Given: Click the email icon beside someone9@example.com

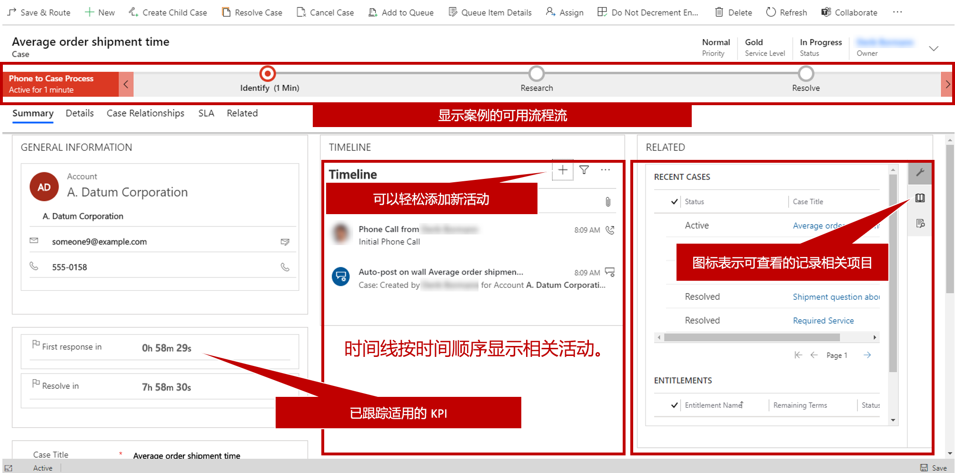Looking at the screenshot, I should 285,242.
